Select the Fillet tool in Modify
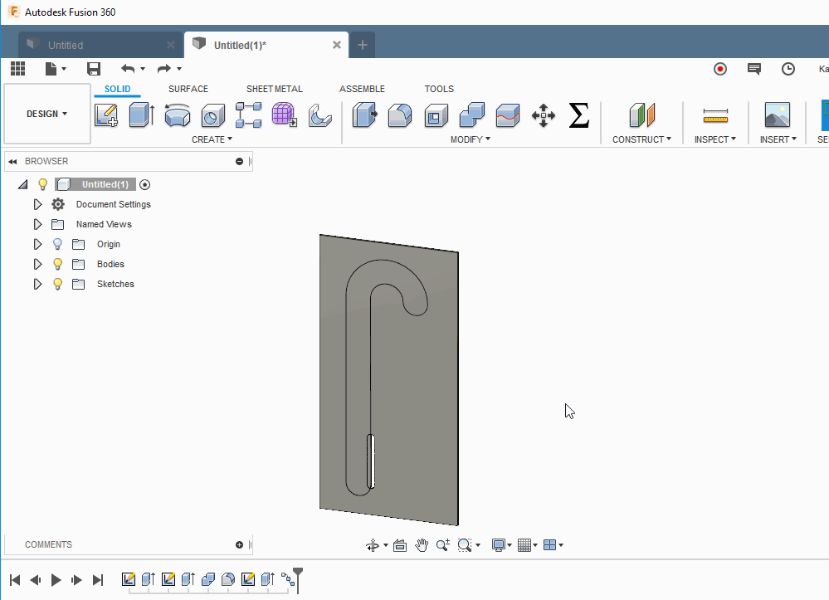Viewport: 829px width, 600px height. tap(400, 115)
